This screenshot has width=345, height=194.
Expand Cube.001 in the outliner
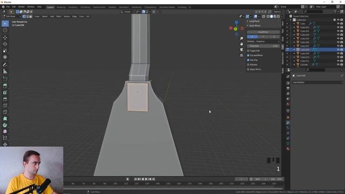pyautogui.click(x=294, y=27)
